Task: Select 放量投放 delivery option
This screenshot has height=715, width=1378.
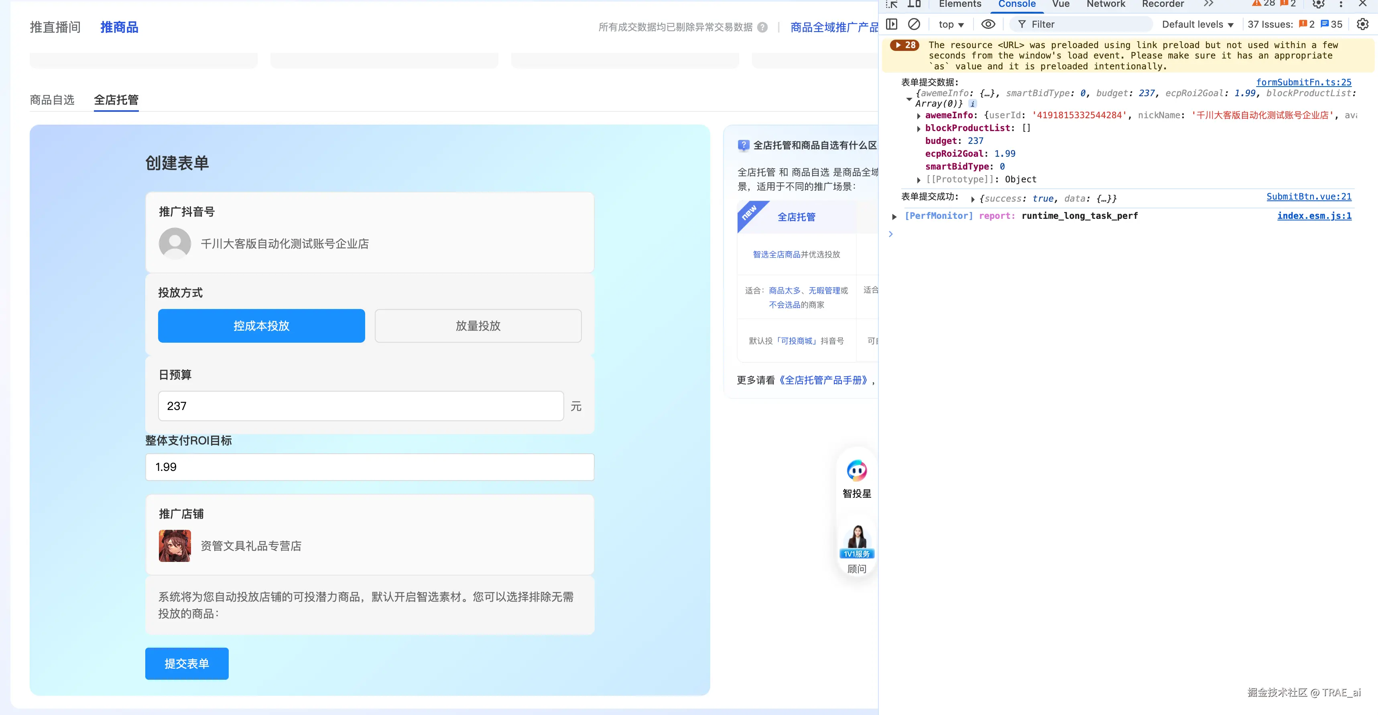Action: [x=478, y=325]
